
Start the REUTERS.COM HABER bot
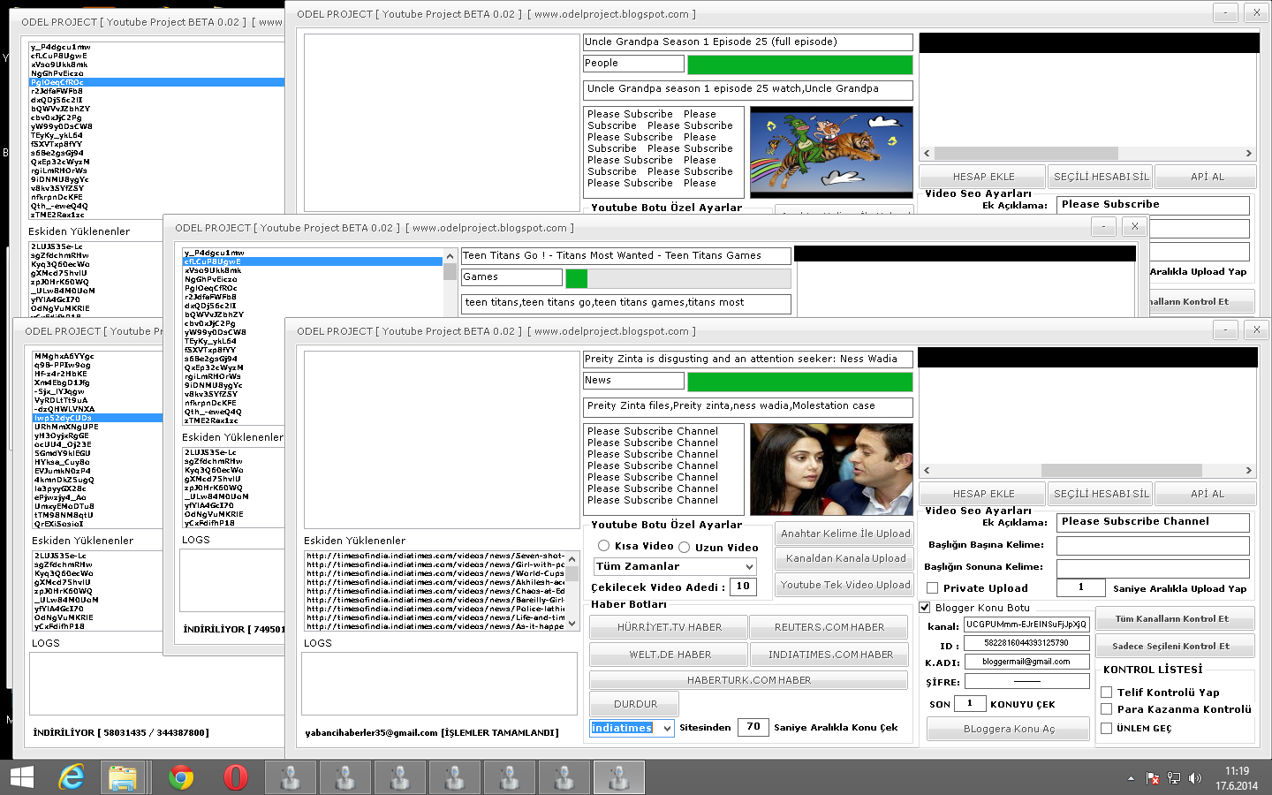[x=829, y=627]
